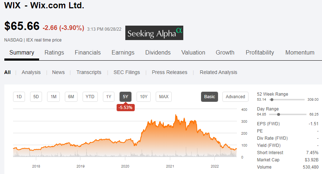Click the 52 Week Range slider marker
Image resolution: width=322 pixels, height=174 pixels.
(272, 99)
